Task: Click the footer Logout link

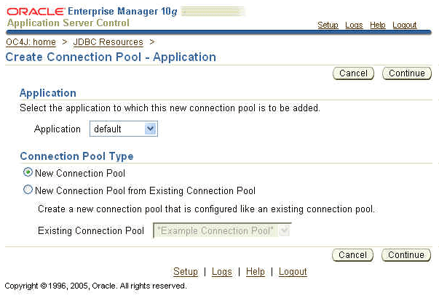Action: tap(293, 271)
